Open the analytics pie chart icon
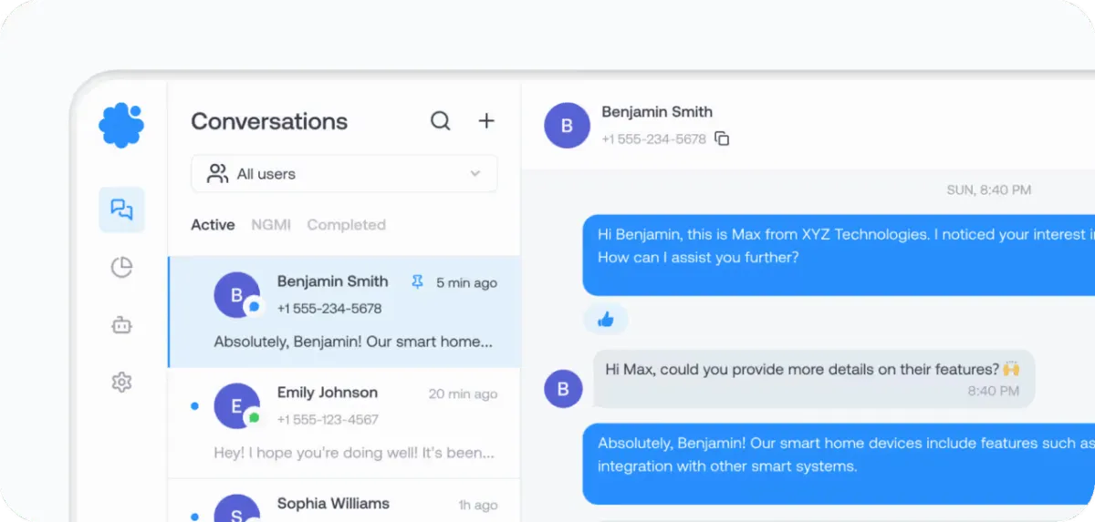Viewport: 1095px width, 522px height. (121, 267)
